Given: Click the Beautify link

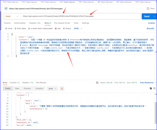Looking at the screenshot, I should (151, 28).
